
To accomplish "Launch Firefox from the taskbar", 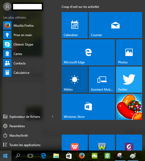I will pyautogui.click(x=82, y=156).
